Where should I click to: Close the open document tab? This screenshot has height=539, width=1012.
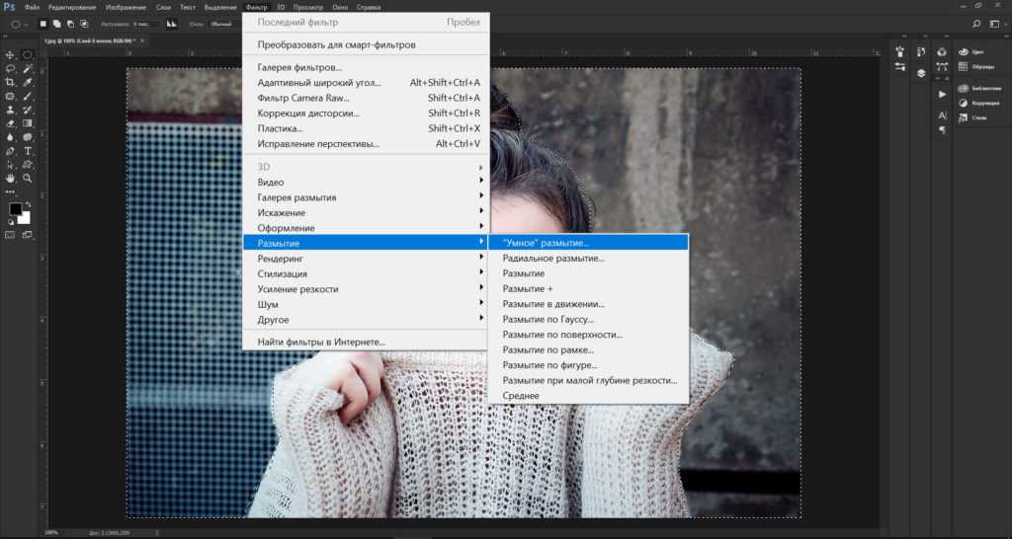tap(142, 40)
